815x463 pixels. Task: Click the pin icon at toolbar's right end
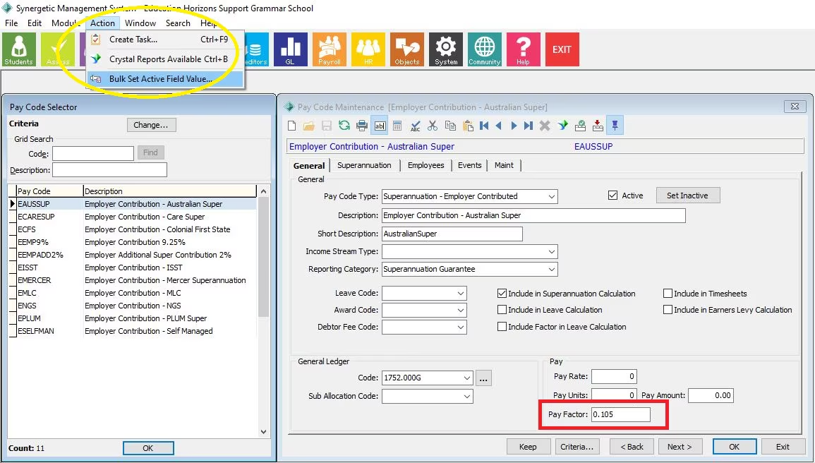point(616,125)
